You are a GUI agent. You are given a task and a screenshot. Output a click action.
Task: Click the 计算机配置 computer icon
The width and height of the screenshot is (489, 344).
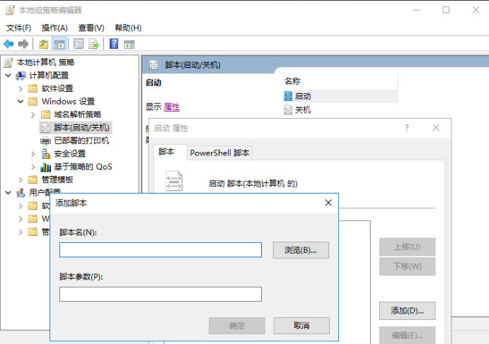(21, 76)
